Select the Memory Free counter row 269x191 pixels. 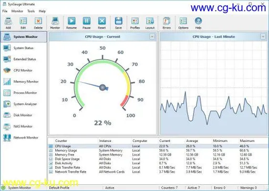[158, 154]
